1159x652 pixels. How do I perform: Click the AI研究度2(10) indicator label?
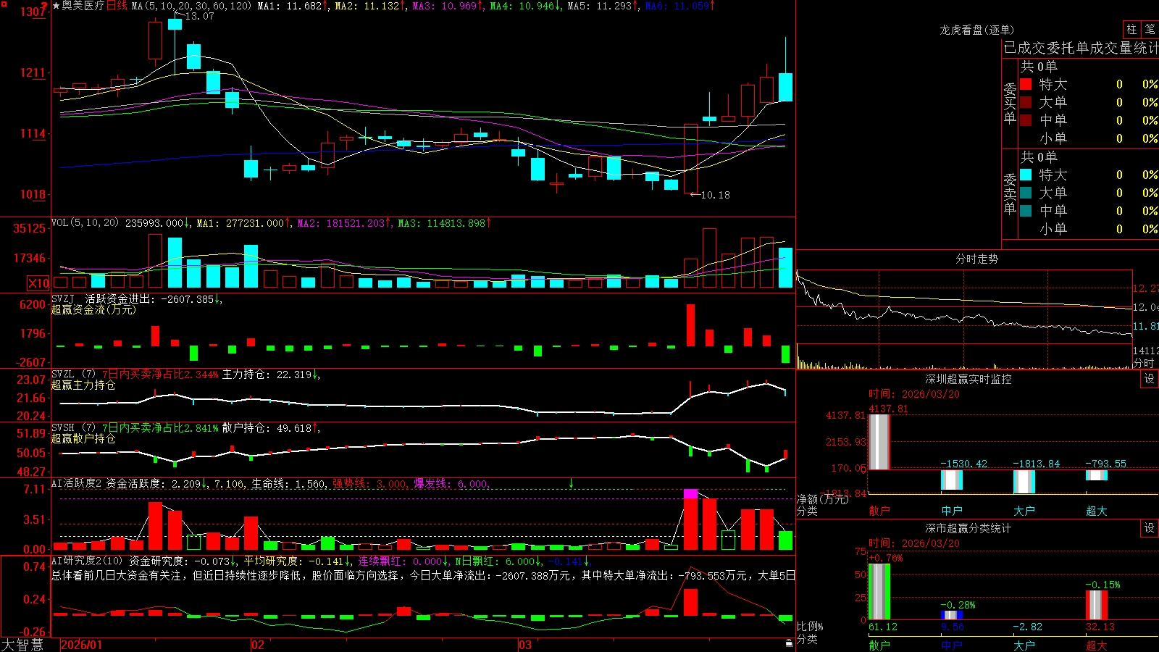[88, 561]
